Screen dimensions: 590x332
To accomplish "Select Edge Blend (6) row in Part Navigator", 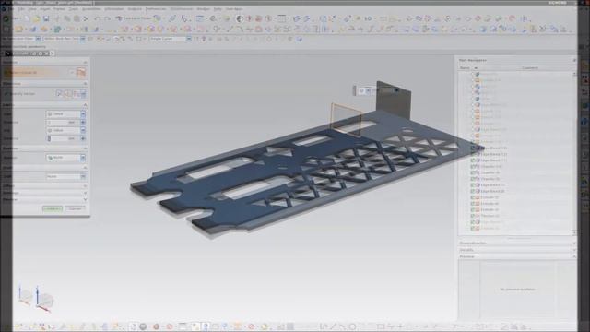I will [492, 191].
